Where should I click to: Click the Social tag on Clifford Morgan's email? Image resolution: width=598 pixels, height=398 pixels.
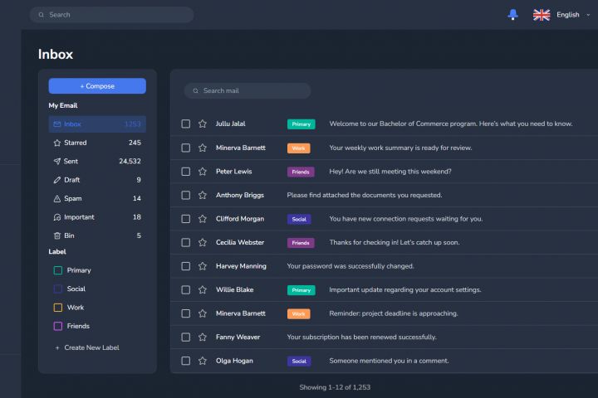click(299, 219)
